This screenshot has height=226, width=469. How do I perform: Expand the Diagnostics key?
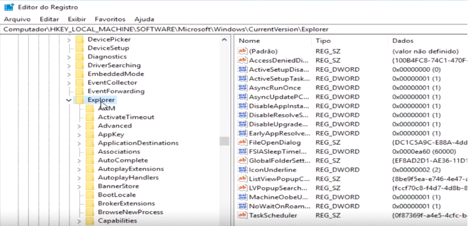(69, 57)
